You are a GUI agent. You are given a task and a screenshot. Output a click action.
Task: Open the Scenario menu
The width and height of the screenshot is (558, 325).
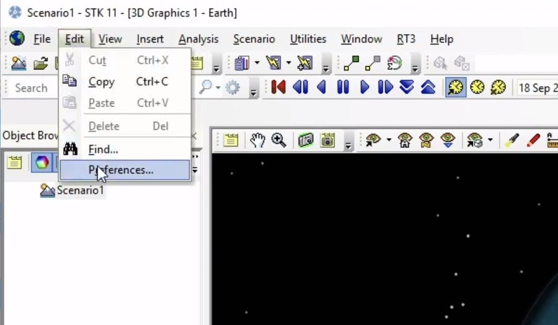tap(254, 39)
